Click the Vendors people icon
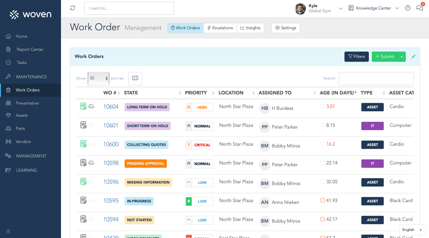 8,142
